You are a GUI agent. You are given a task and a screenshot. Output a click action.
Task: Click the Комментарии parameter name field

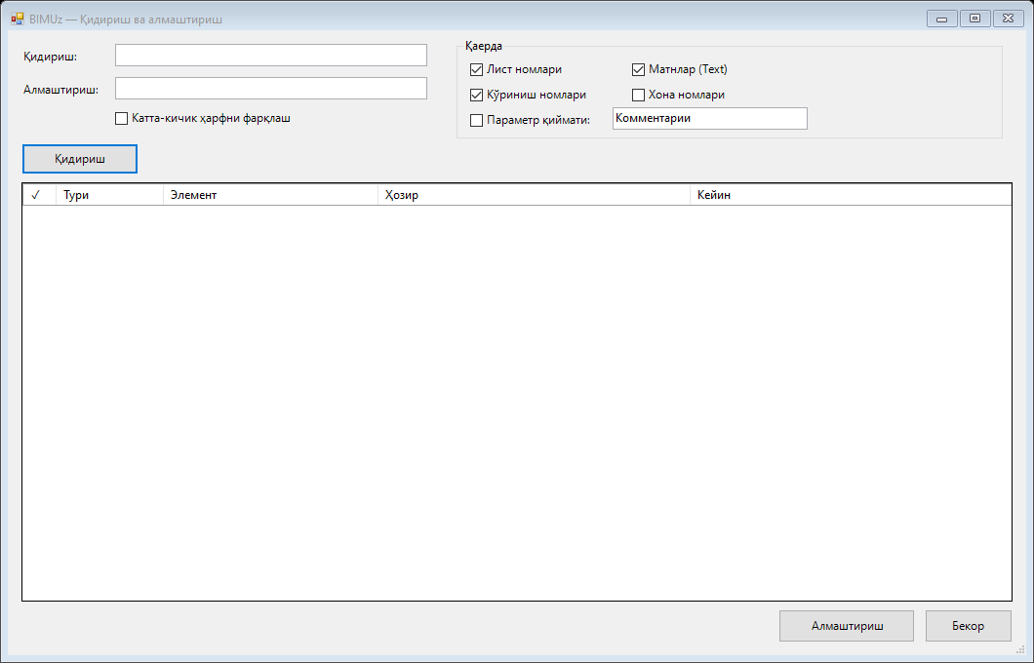[x=709, y=119]
